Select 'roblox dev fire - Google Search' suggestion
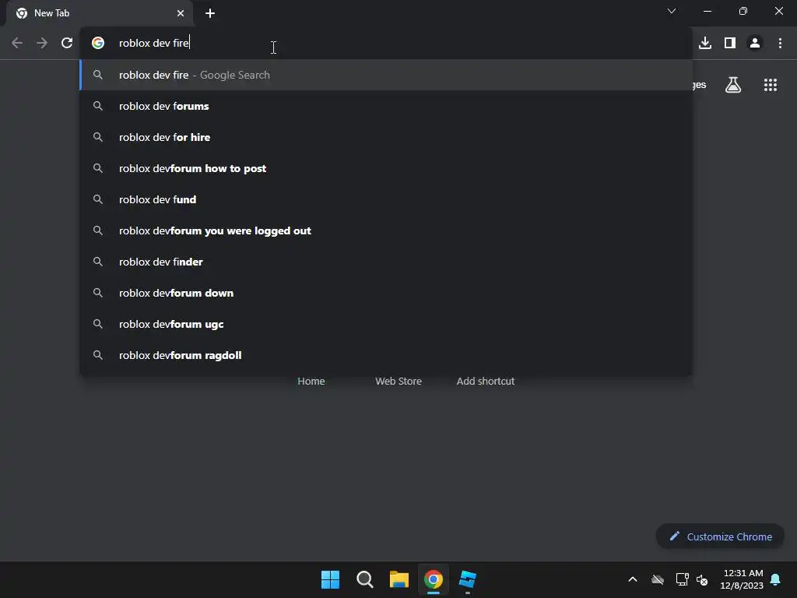Image resolution: width=797 pixels, height=598 pixels. 386,76
